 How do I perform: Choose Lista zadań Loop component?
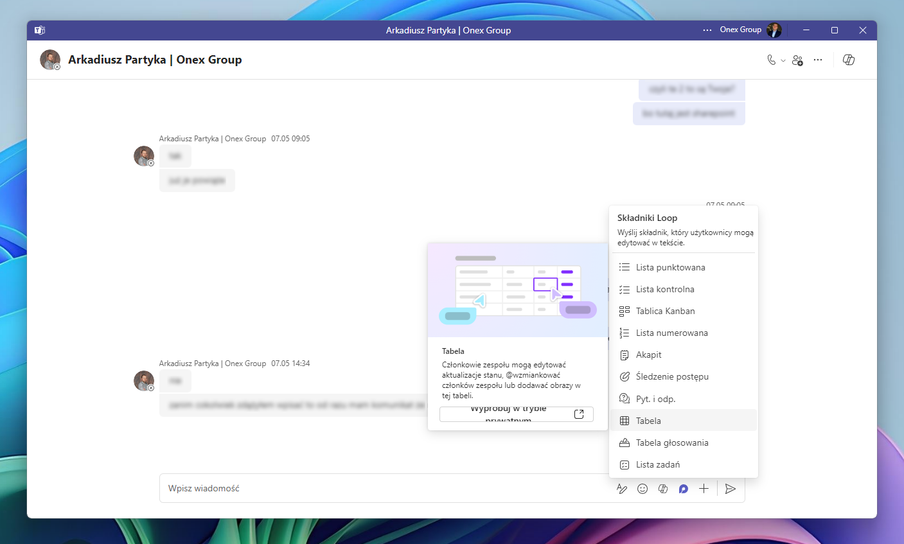tap(684, 464)
